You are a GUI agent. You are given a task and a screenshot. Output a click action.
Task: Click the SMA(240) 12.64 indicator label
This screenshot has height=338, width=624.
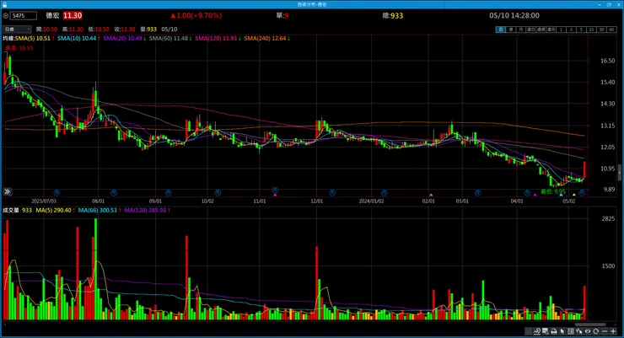click(x=265, y=39)
